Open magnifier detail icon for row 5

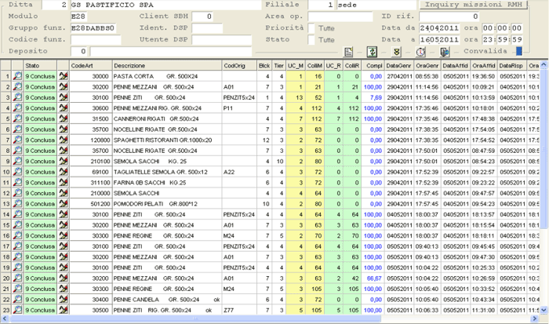click(x=17, y=118)
